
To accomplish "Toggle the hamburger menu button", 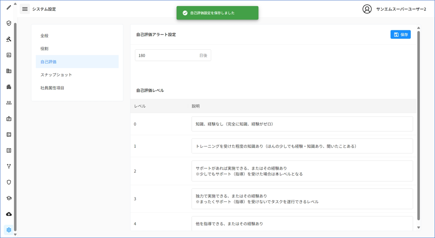I will (x=25, y=9).
